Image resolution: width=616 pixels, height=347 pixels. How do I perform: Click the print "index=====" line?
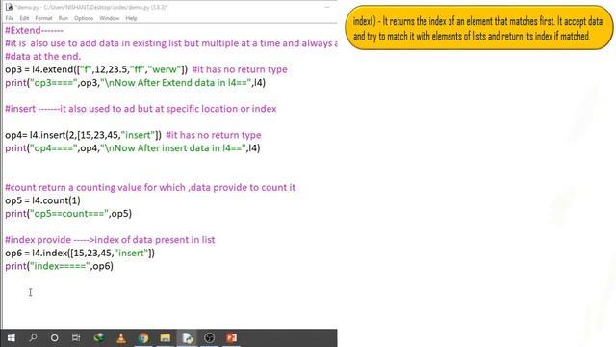pyautogui.click(x=59, y=266)
